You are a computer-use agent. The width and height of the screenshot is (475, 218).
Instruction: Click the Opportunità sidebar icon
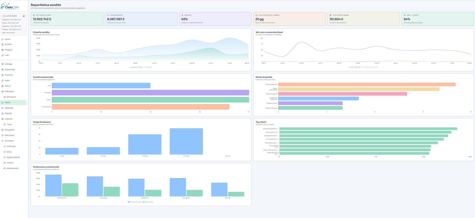(x=3, y=70)
